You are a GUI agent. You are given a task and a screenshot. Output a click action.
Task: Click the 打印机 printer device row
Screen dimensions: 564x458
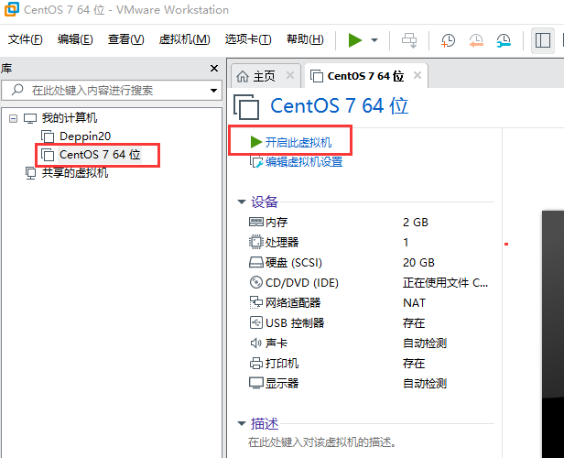click(x=371, y=364)
